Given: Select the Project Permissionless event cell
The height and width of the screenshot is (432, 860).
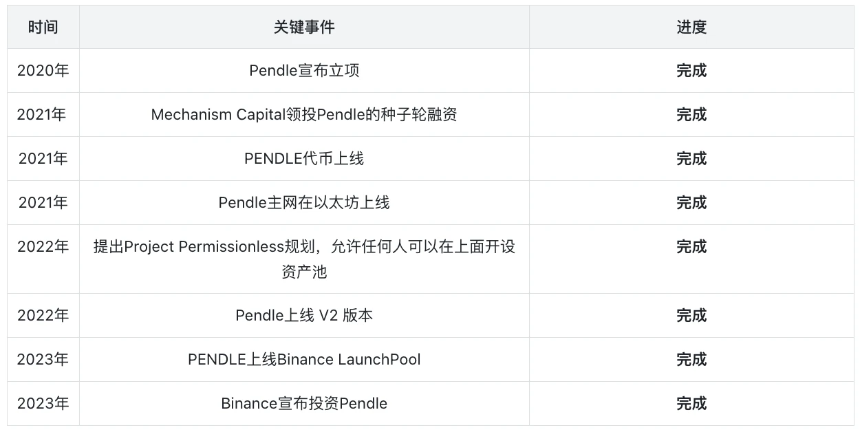Looking at the screenshot, I should click(x=304, y=259).
